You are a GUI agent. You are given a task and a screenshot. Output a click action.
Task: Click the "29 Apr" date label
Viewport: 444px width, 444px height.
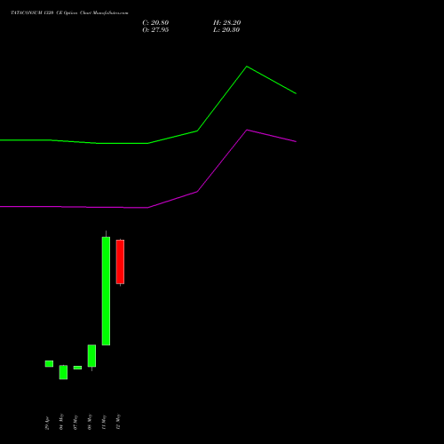47,423
